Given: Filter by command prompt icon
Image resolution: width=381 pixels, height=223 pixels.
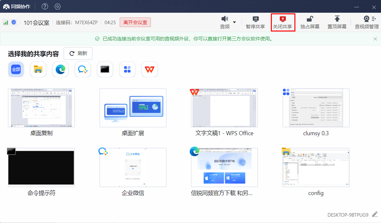Looking at the screenshot, I should click(x=105, y=69).
